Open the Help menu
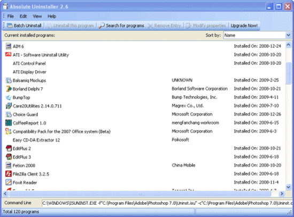Viewport: 294px width, 217px height. pos(52,17)
